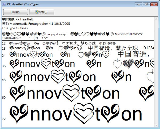Click the 打印(P) print button
This screenshot has height=129, width=160.
(15, 12)
